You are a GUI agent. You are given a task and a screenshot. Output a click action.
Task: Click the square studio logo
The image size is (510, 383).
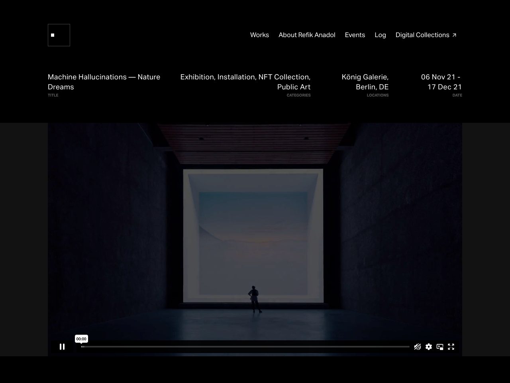click(x=59, y=35)
